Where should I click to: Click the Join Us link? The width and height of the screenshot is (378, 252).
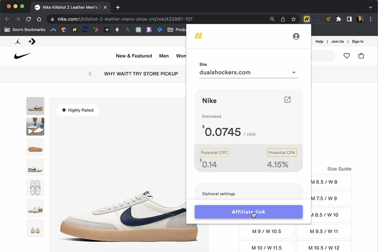[x=337, y=41]
